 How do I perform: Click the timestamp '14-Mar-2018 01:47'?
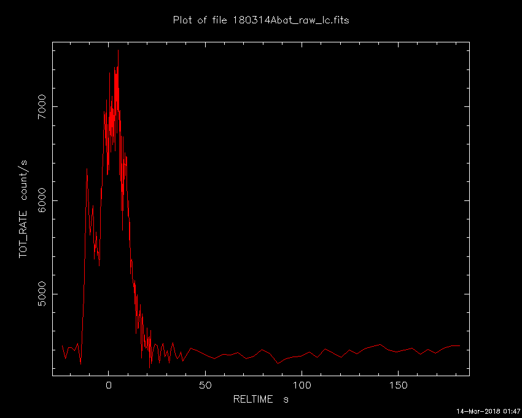pos(488,411)
